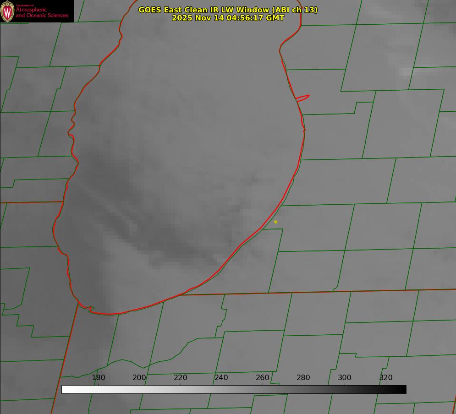
Task: Click the 320 label on the colorbar
Action: pos(386,378)
